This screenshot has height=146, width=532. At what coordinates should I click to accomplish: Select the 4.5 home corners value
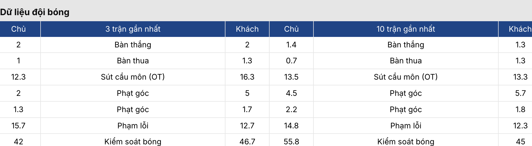point(291,93)
